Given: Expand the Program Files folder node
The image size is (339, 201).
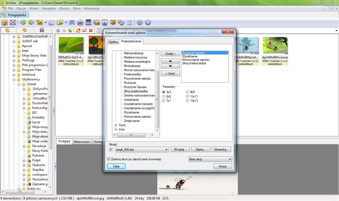Looking at the screenshot, I should tap(14, 70).
